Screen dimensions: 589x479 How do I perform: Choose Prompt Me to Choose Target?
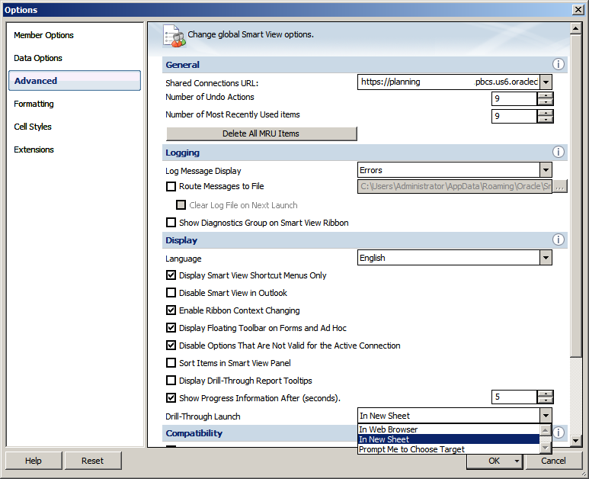click(x=449, y=449)
